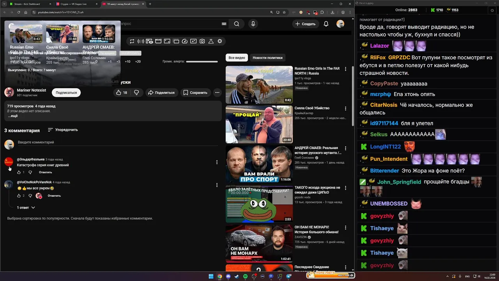Like the video with 18 likes
499x281 pixels.
coord(122,92)
